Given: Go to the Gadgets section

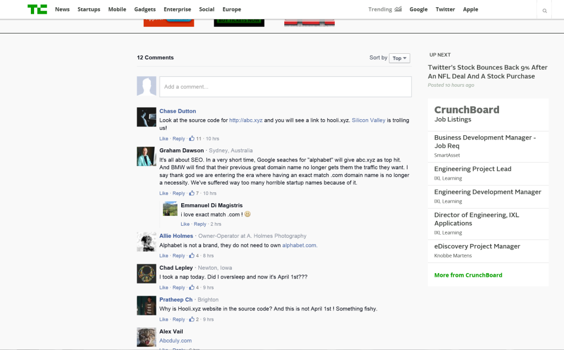Looking at the screenshot, I should 145,9.
